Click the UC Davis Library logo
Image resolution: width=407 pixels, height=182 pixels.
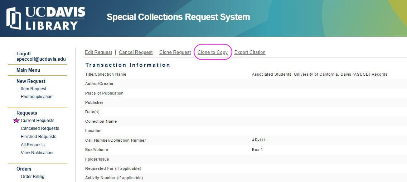point(46,18)
